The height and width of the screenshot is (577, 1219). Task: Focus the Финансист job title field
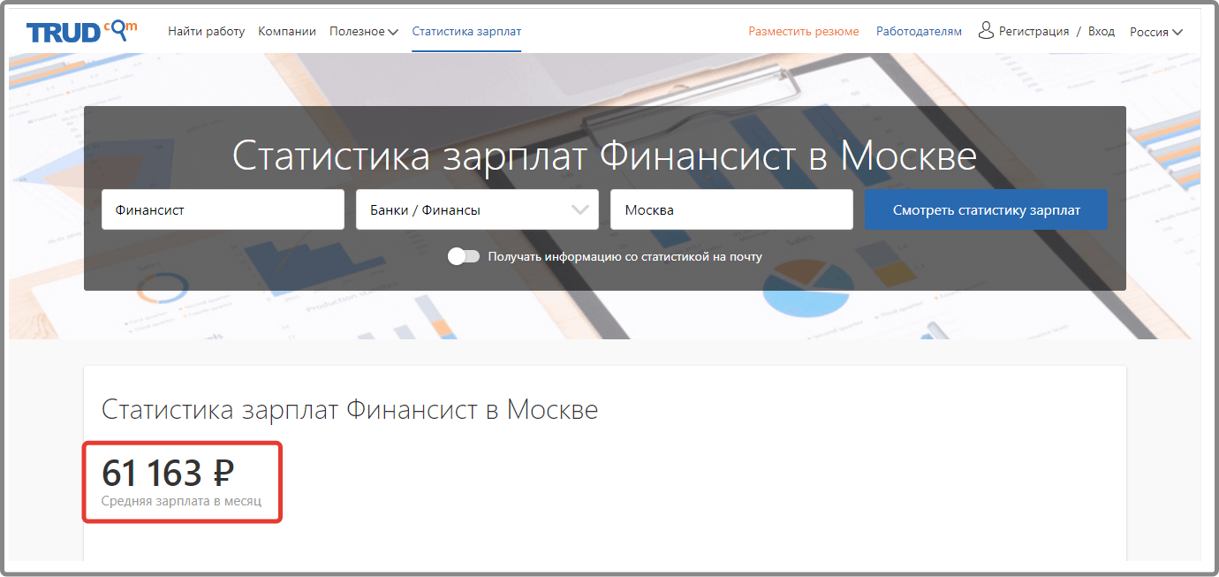(x=223, y=209)
